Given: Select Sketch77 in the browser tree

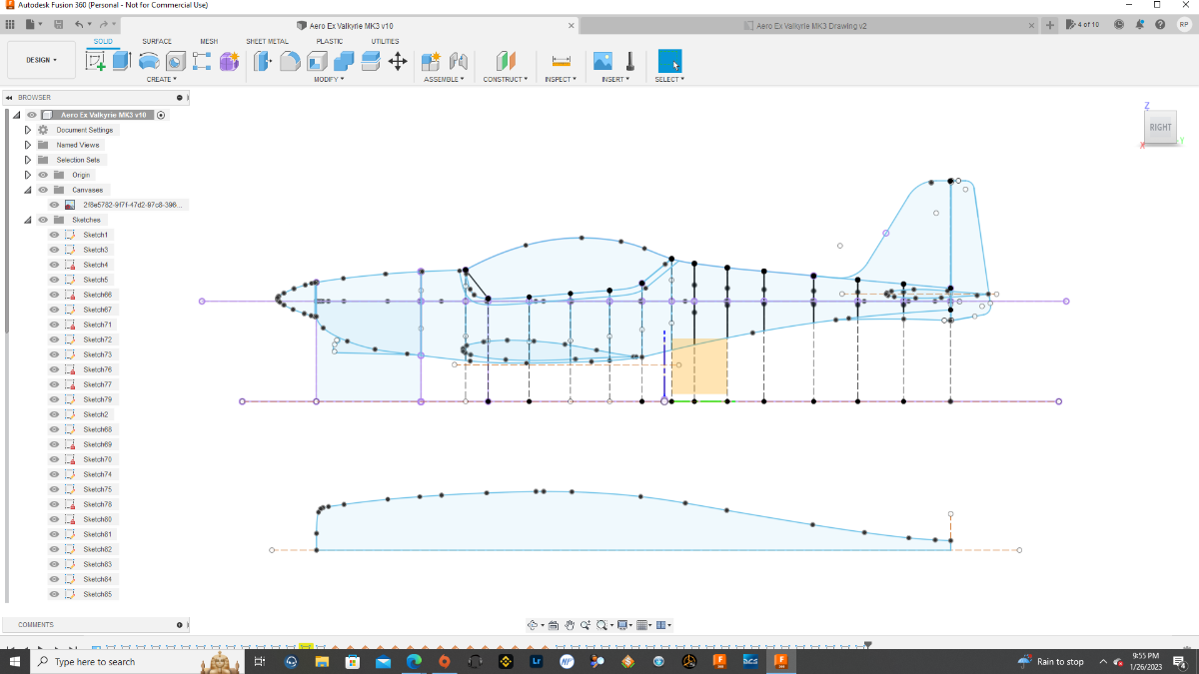Looking at the screenshot, I should 96,384.
